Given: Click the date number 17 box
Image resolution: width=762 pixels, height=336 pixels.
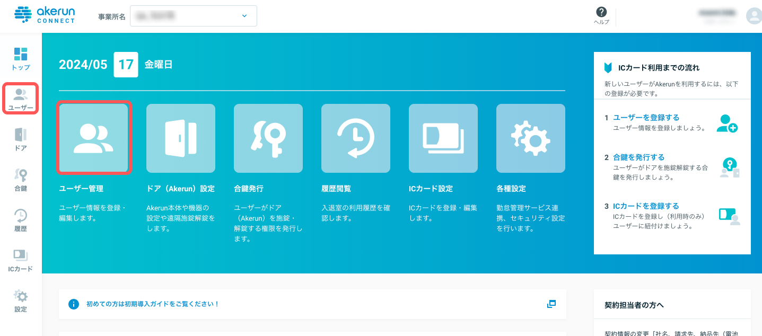Looking at the screenshot, I should 126,65.
